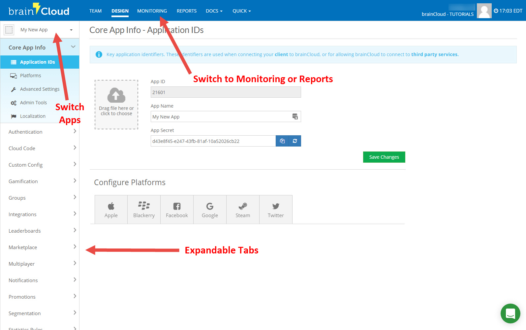Screen dimensions: 526x330
Task: Switch to the MONITORING tab
Action: (152, 11)
